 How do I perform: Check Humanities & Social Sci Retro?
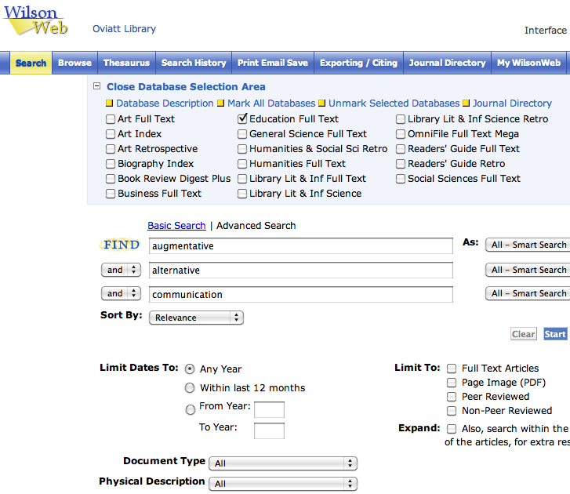click(x=242, y=149)
